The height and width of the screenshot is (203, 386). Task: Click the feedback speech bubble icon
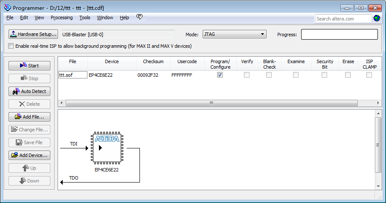pos(139,17)
